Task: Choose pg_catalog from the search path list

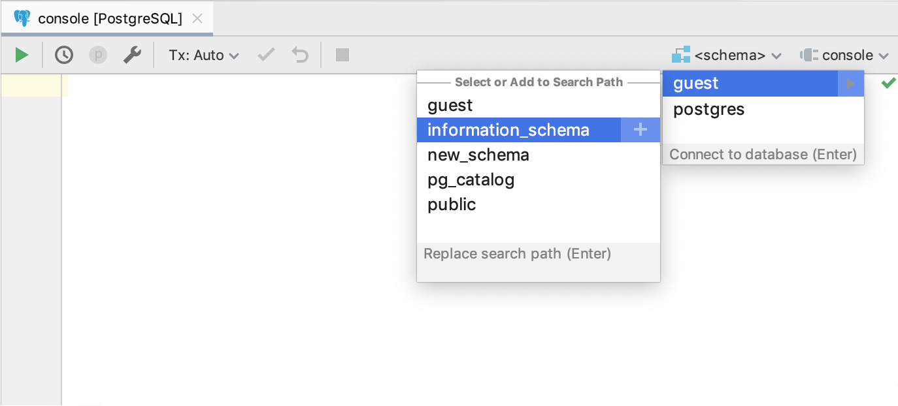Action: pos(471,180)
